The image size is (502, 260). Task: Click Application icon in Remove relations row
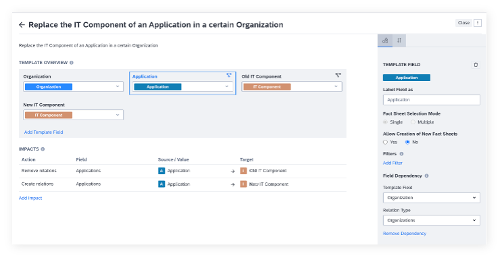coord(161,171)
